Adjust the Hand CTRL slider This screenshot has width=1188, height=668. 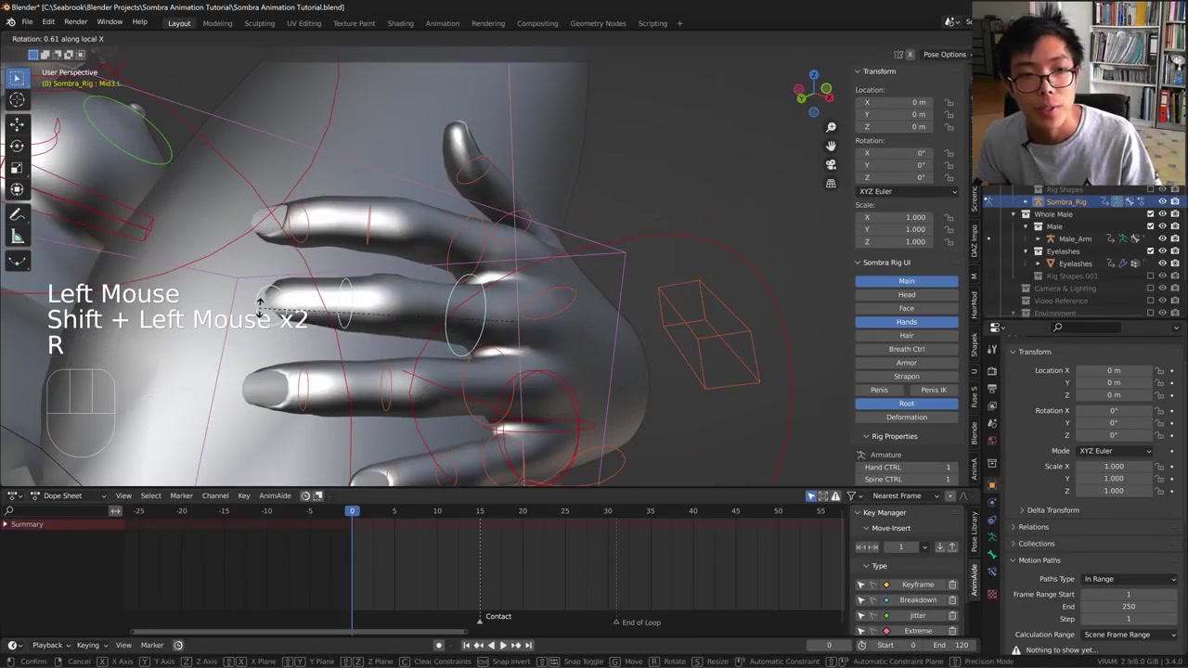pos(907,468)
